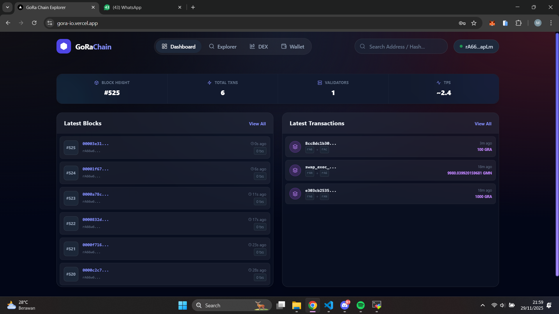This screenshot has width=559, height=314.
Task: Open the browser extensions puzzle icon
Action: pyautogui.click(x=519, y=23)
